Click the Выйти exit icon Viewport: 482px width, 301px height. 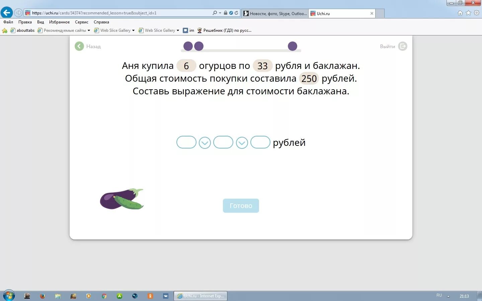tap(403, 46)
